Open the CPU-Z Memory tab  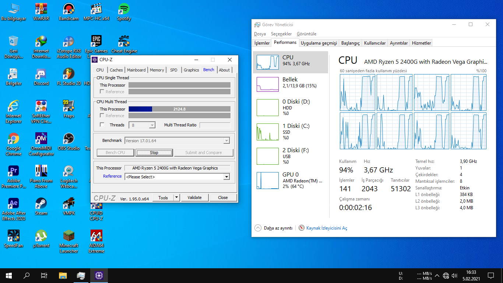coord(157,70)
